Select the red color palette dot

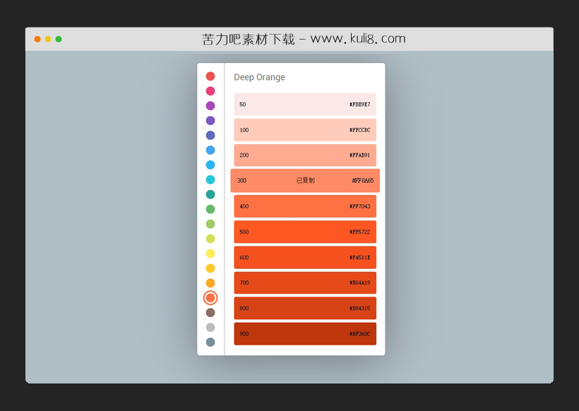point(210,76)
